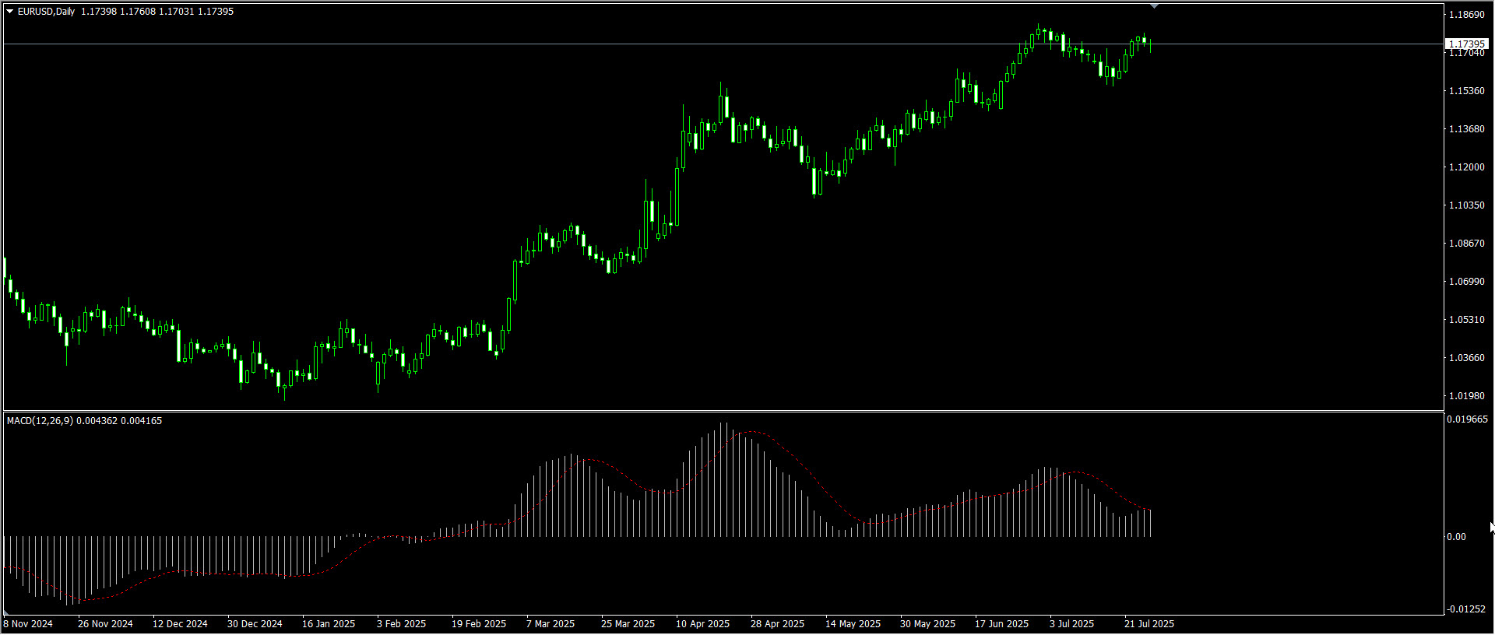Click the 14 May 2025 date label
Viewport: 1495px width, 635px height.
(853, 624)
